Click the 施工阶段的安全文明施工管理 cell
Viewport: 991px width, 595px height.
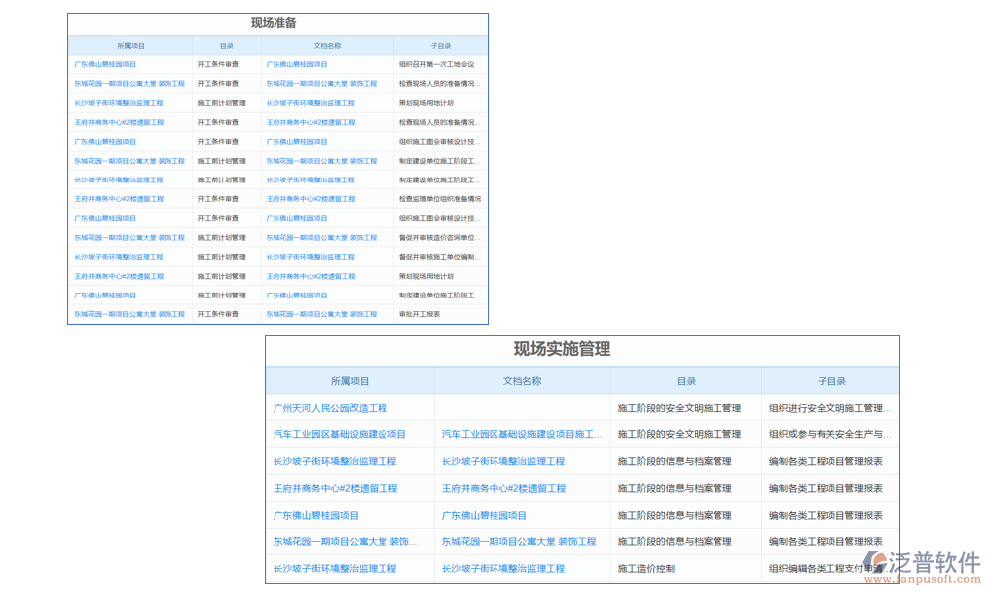(678, 407)
